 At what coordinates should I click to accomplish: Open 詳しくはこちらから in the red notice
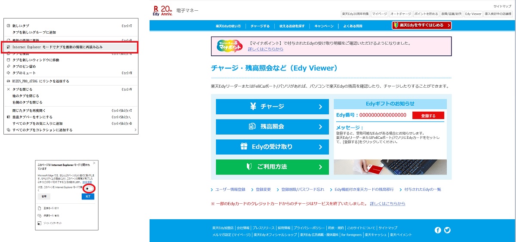[387, 203]
